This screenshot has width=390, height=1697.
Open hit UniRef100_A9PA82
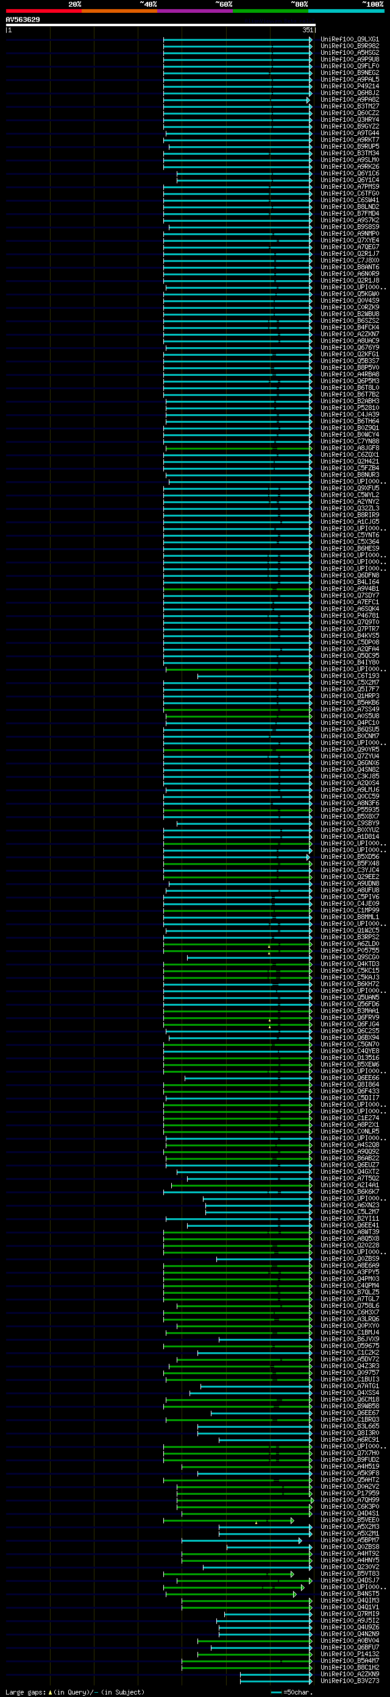click(350, 99)
